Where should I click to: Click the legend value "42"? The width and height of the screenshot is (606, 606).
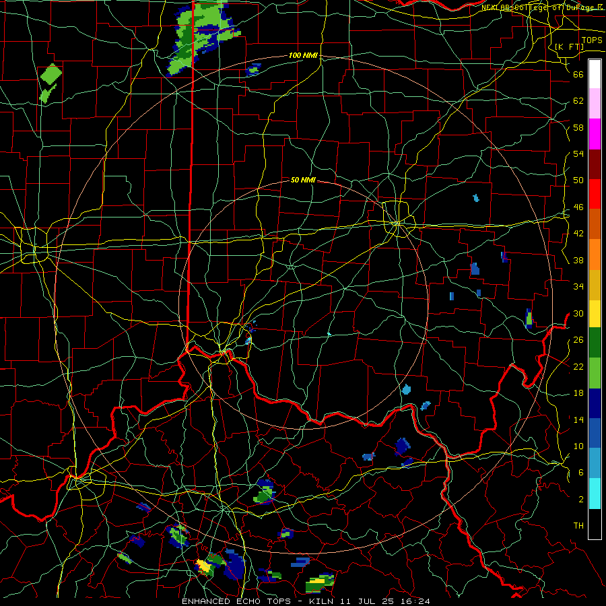pos(578,234)
